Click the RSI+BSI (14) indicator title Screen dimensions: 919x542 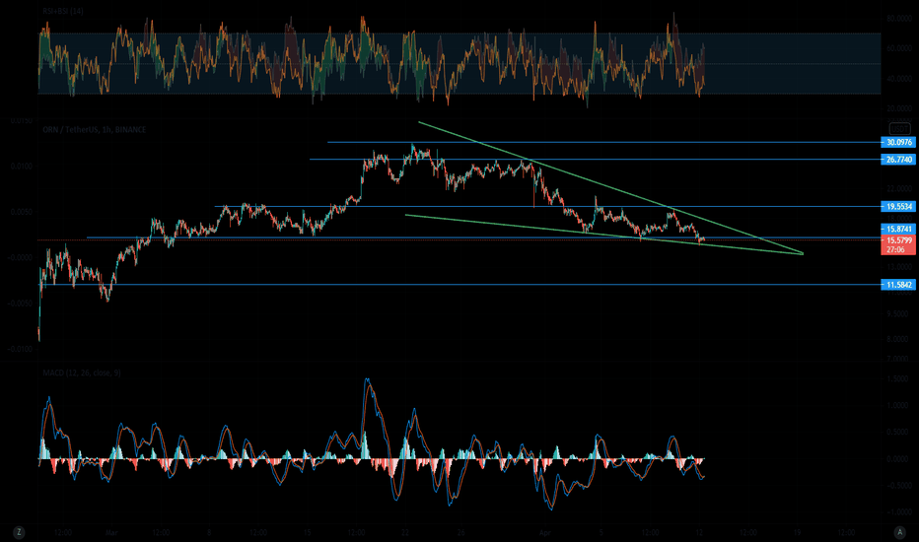click(63, 11)
